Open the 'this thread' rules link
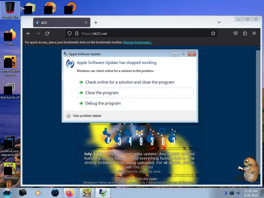 coord(143,167)
